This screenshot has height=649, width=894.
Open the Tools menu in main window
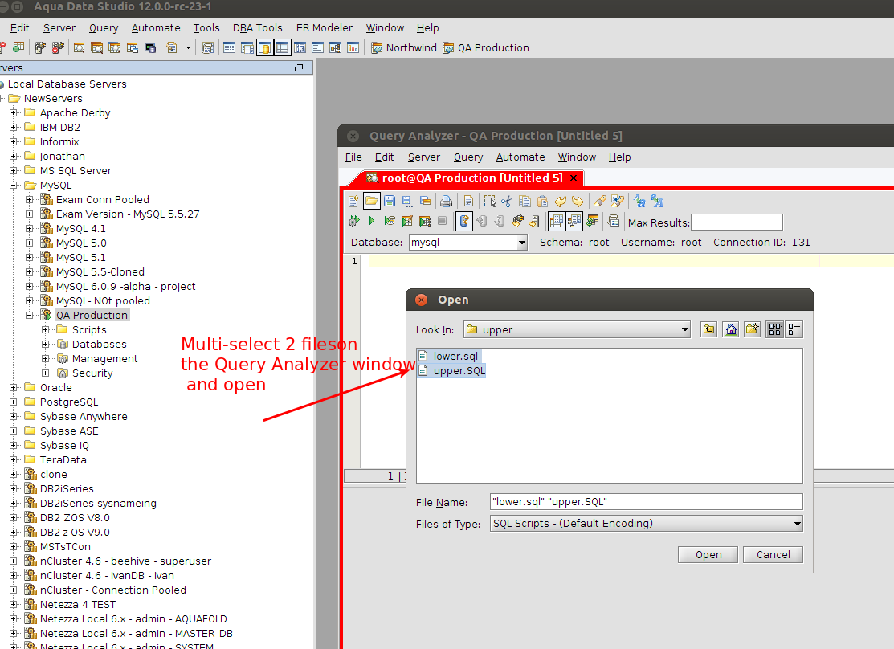click(x=206, y=28)
